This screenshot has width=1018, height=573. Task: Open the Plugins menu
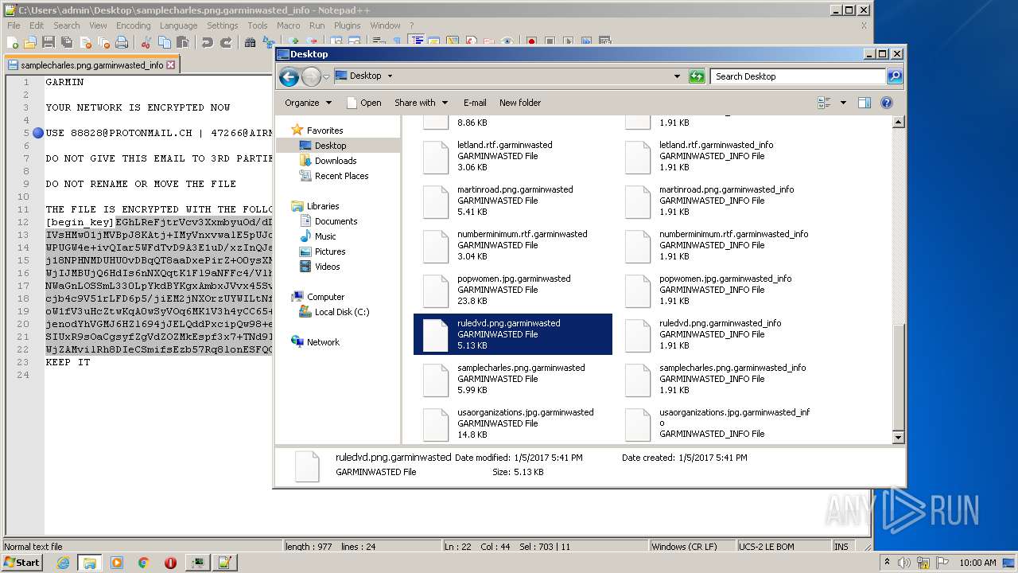[347, 25]
